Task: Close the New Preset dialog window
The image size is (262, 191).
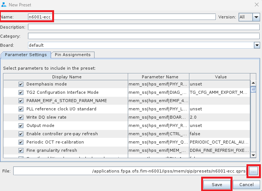Action: [257, 5]
